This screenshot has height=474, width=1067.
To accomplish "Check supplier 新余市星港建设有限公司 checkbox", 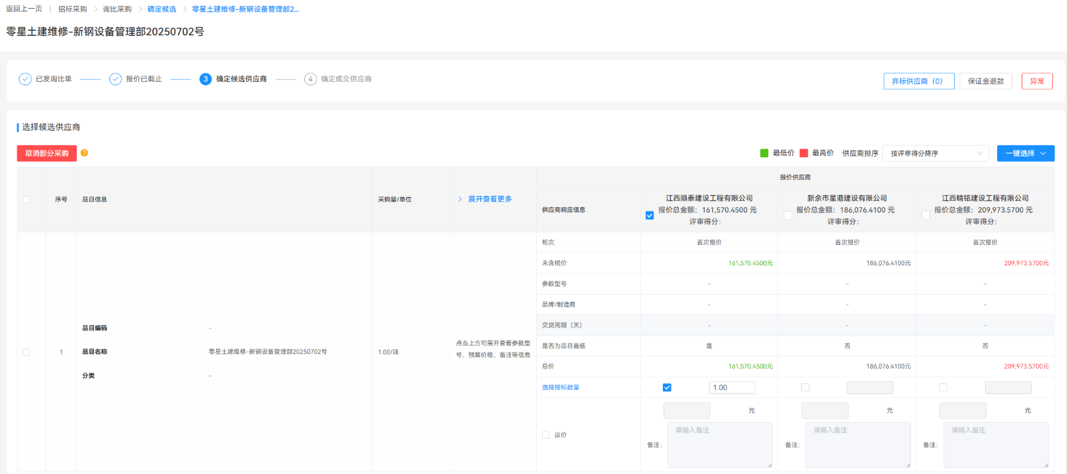I will [788, 215].
